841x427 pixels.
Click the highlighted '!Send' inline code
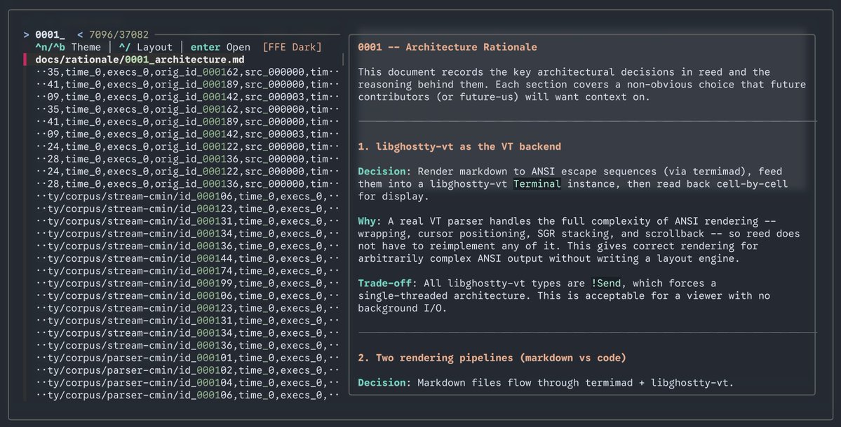(x=606, y=283)
